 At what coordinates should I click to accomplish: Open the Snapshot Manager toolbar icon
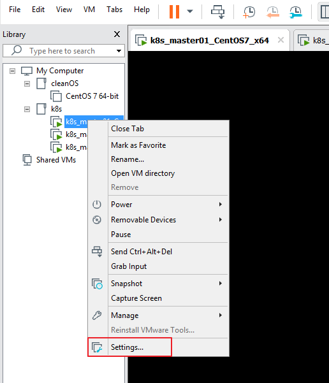point(296,12)
